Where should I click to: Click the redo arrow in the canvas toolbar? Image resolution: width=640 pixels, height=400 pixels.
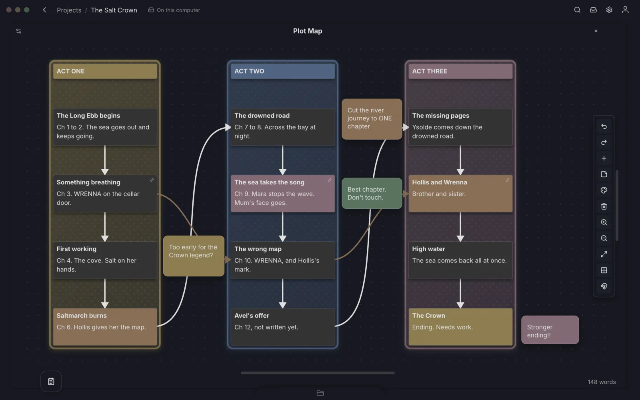[x=604, y=142]
